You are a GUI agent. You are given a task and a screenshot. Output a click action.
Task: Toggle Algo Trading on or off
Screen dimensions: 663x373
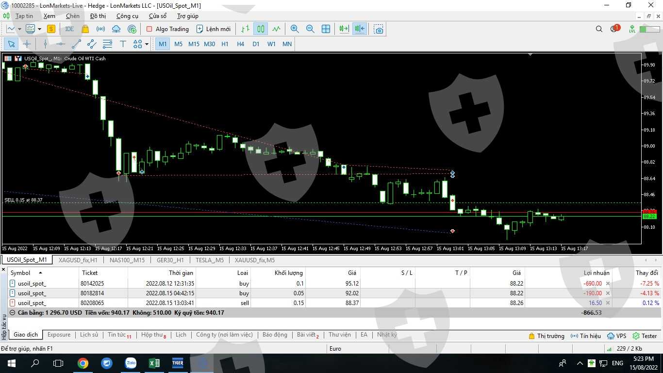[167, 29]
